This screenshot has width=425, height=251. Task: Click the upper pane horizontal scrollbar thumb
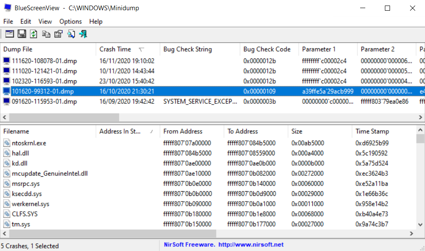click(64, 117)
